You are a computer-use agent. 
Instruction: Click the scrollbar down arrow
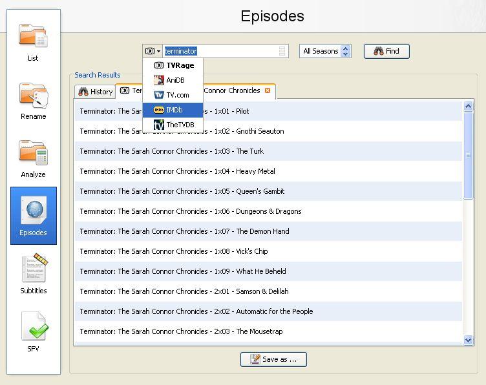click(469, 340)
